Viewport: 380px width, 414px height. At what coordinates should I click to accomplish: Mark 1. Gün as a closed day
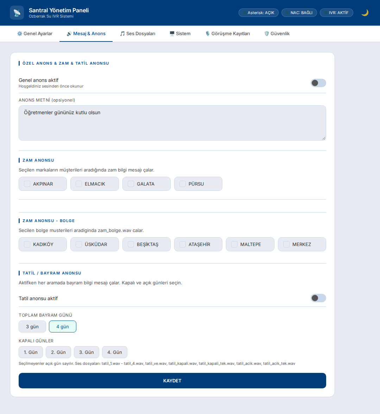(31, 352)
